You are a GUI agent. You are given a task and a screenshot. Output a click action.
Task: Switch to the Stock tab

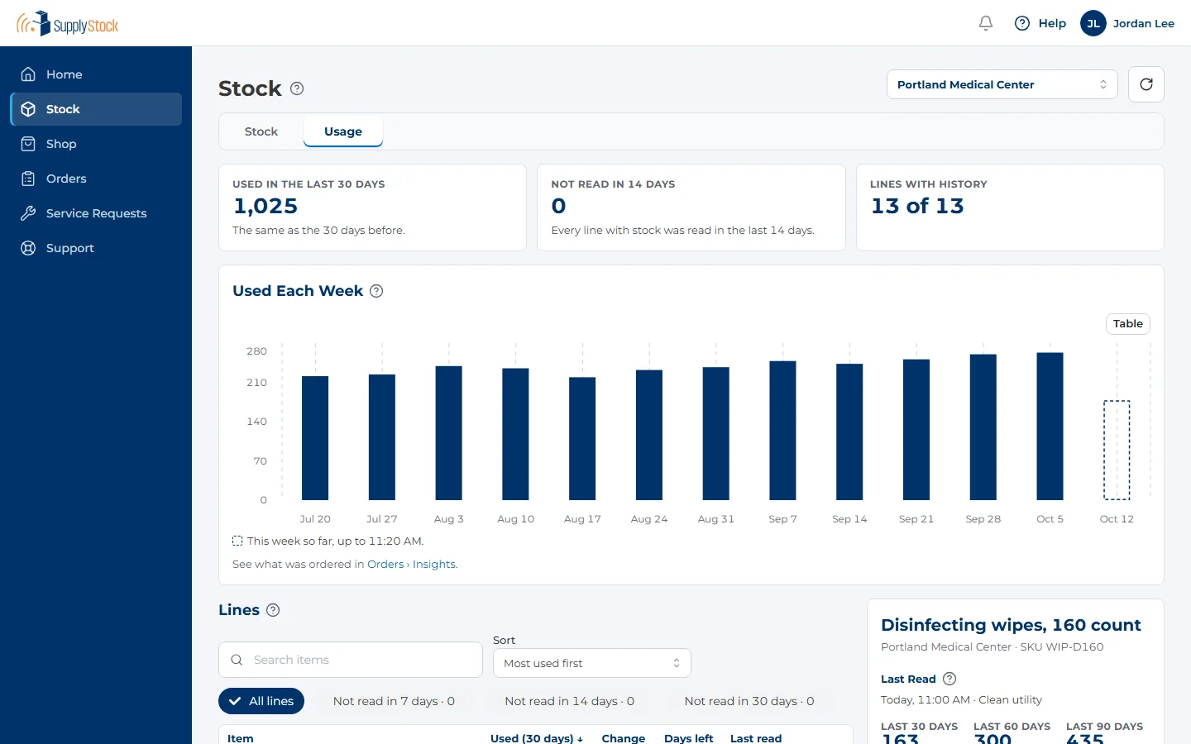(x=261, y=131)
